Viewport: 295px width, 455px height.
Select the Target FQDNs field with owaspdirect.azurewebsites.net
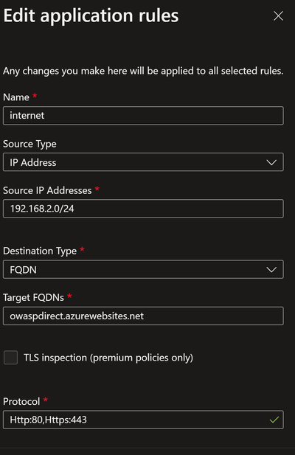143,316
